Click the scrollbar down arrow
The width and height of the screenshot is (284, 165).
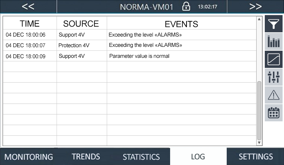coord(259,143)
